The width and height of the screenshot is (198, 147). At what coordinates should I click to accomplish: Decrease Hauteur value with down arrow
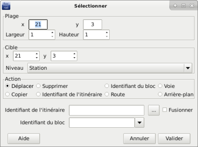[x=107, y=37]
